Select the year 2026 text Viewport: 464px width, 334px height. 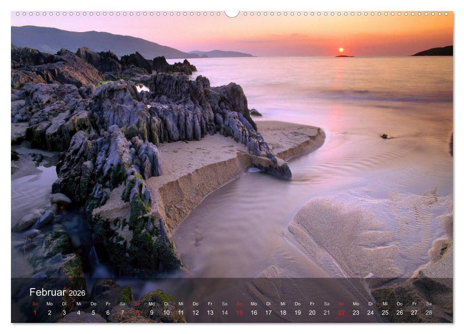point(77,293)
